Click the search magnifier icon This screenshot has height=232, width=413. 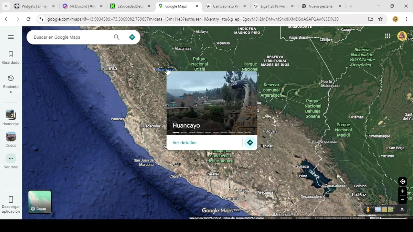(x=117, y=37)
